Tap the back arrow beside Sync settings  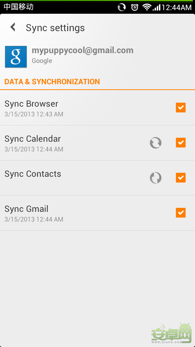tap(13, 27)
